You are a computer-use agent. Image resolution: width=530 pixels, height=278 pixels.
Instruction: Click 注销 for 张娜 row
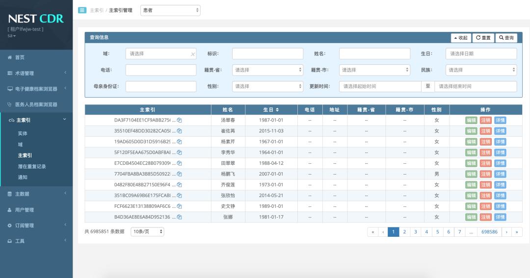click(x=486, y=217)
